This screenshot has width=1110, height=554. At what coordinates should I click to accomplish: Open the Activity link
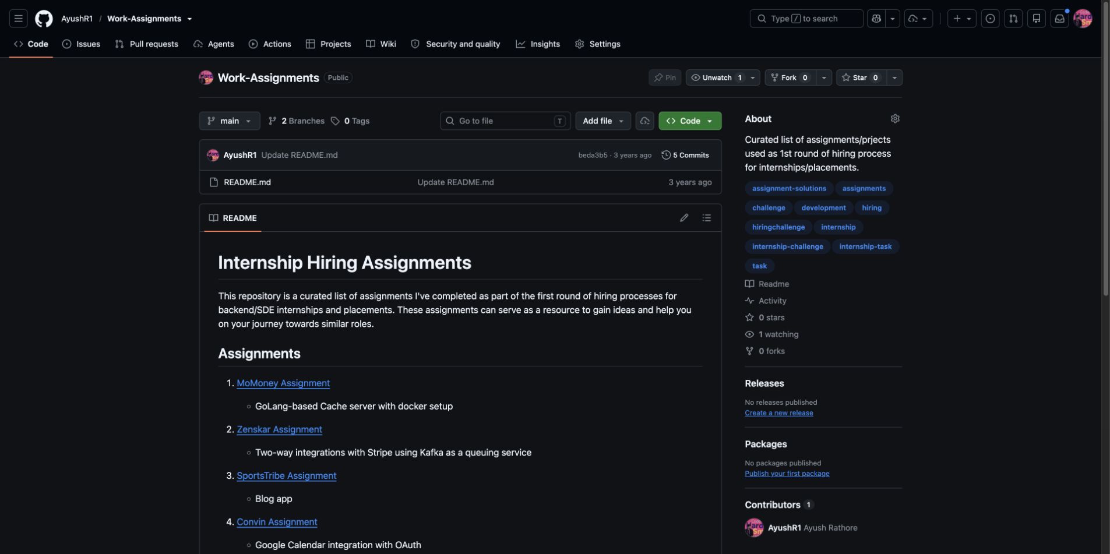pyautogui.click(x=766, y=301)
